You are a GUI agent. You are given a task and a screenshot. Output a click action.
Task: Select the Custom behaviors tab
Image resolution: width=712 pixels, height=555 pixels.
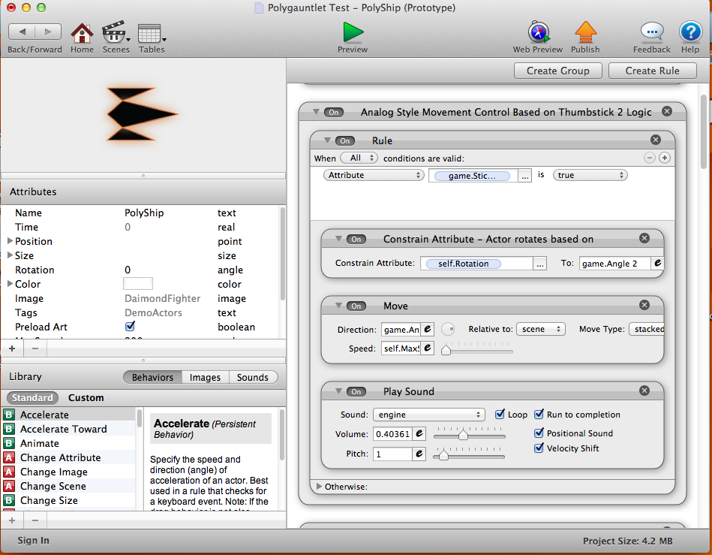[86, 397]
